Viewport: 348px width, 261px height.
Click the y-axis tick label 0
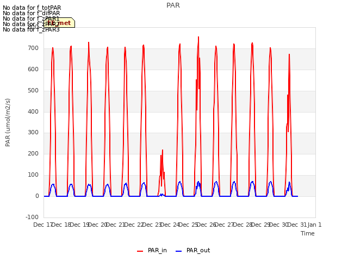point(37,196)
